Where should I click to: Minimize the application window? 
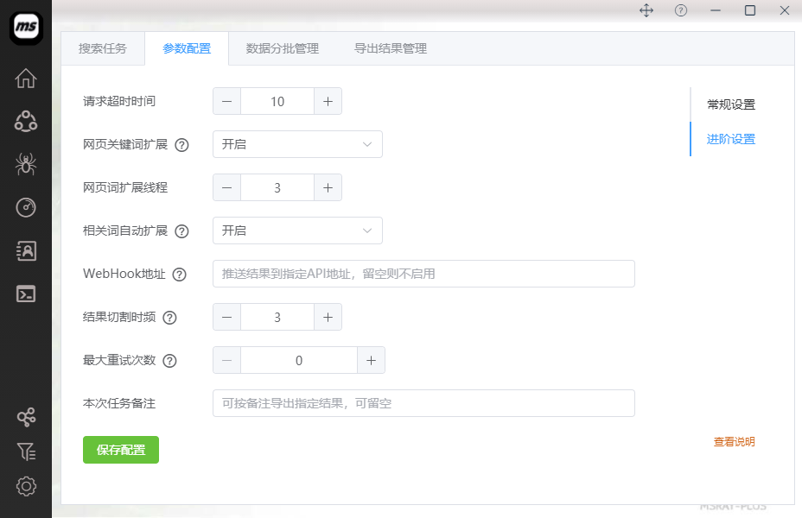pos(716,10)
